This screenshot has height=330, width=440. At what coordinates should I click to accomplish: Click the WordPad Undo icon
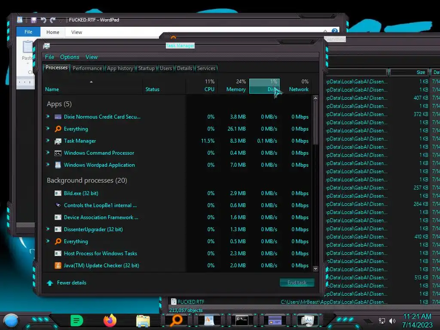point(43,20)
